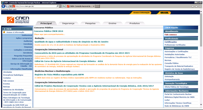Click the vertical scrollbar thumb
This screenshot has height=110, width=203.
[x=201, y=30]
